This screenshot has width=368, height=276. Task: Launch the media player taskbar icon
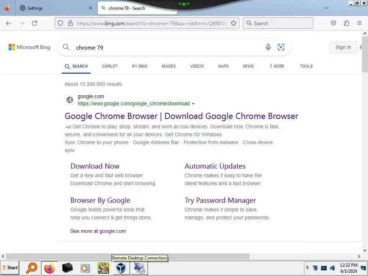[x=85, y=268]
